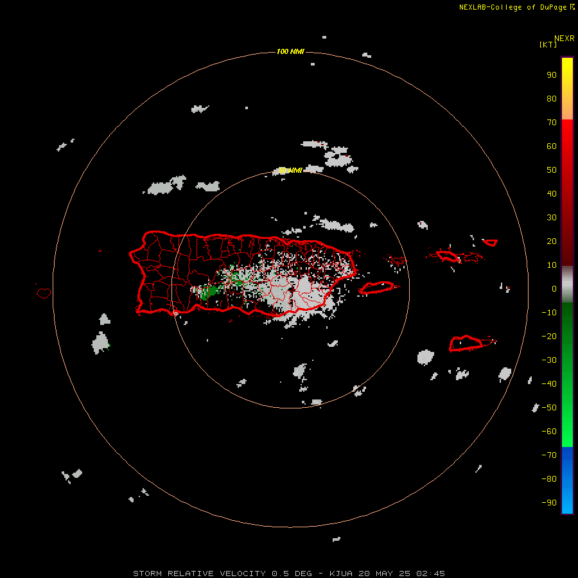Click the NEXR label above the color scale

pyautogui.click(x=565, y=39)
